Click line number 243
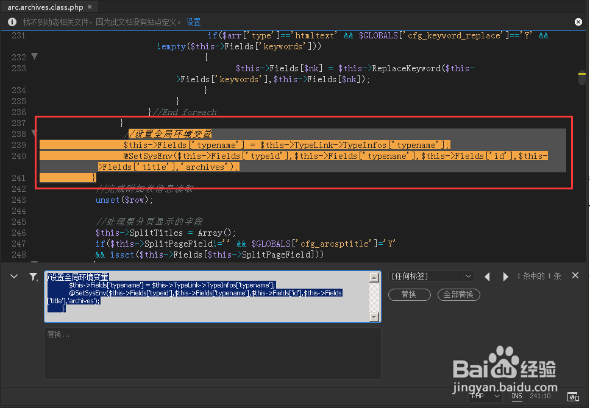This screenshot has width=590, height=408. pos(19,200)
